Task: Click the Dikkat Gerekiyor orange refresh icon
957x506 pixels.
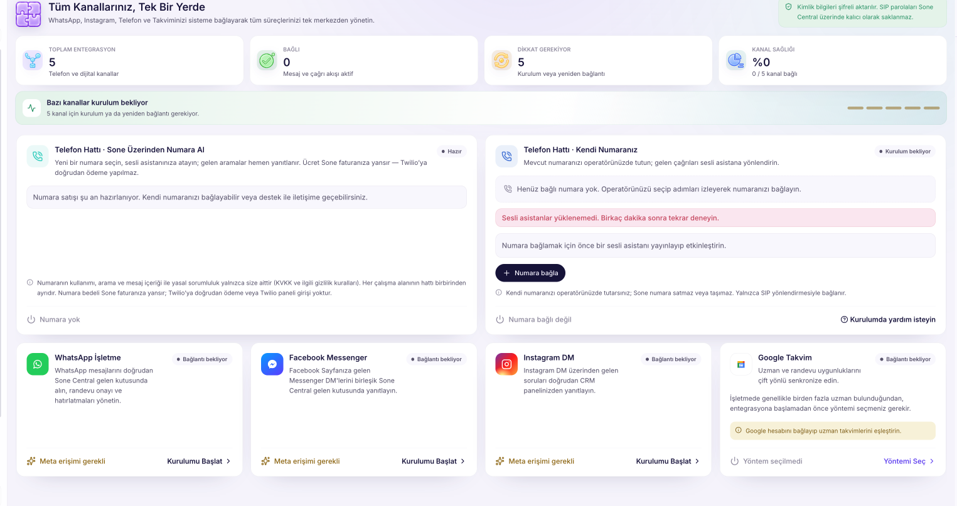Action: (x=501, y=60)
